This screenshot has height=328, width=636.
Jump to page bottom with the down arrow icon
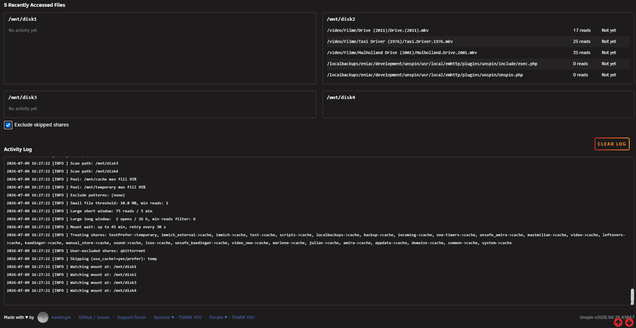pos(629,322)
